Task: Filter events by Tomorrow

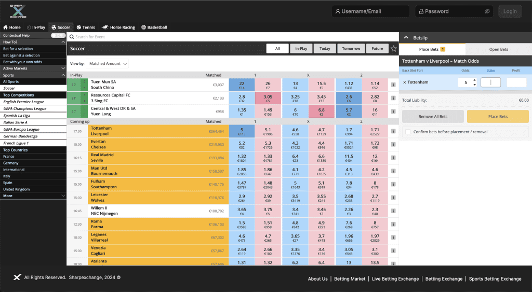Action: click(x=351, y=49)
